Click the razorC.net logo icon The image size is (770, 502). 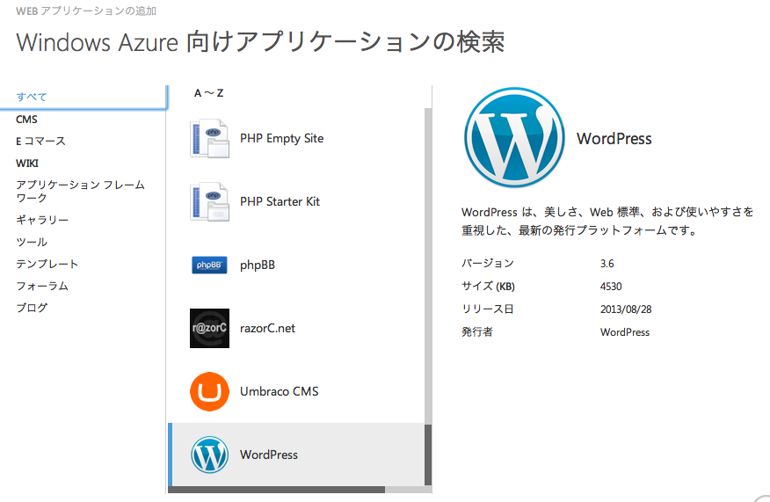tap(210, 328)
